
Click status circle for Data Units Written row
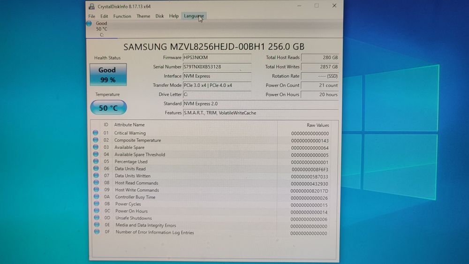(x=96, y=175)
